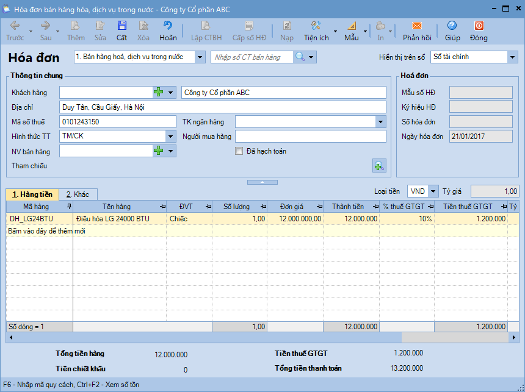Open the Giúp help icon
The image size is (525, 392).
pos(452,26)
